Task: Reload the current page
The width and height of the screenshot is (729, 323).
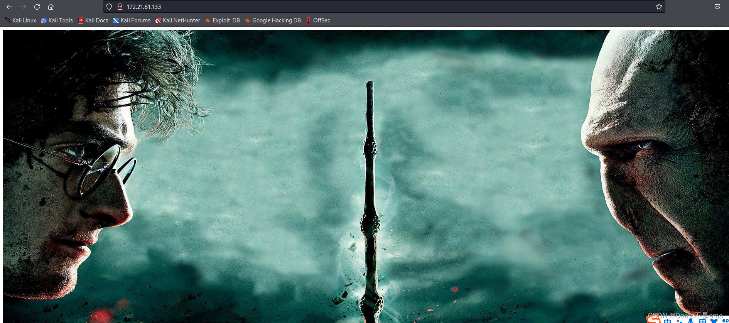Action: (x=37, y=7)
